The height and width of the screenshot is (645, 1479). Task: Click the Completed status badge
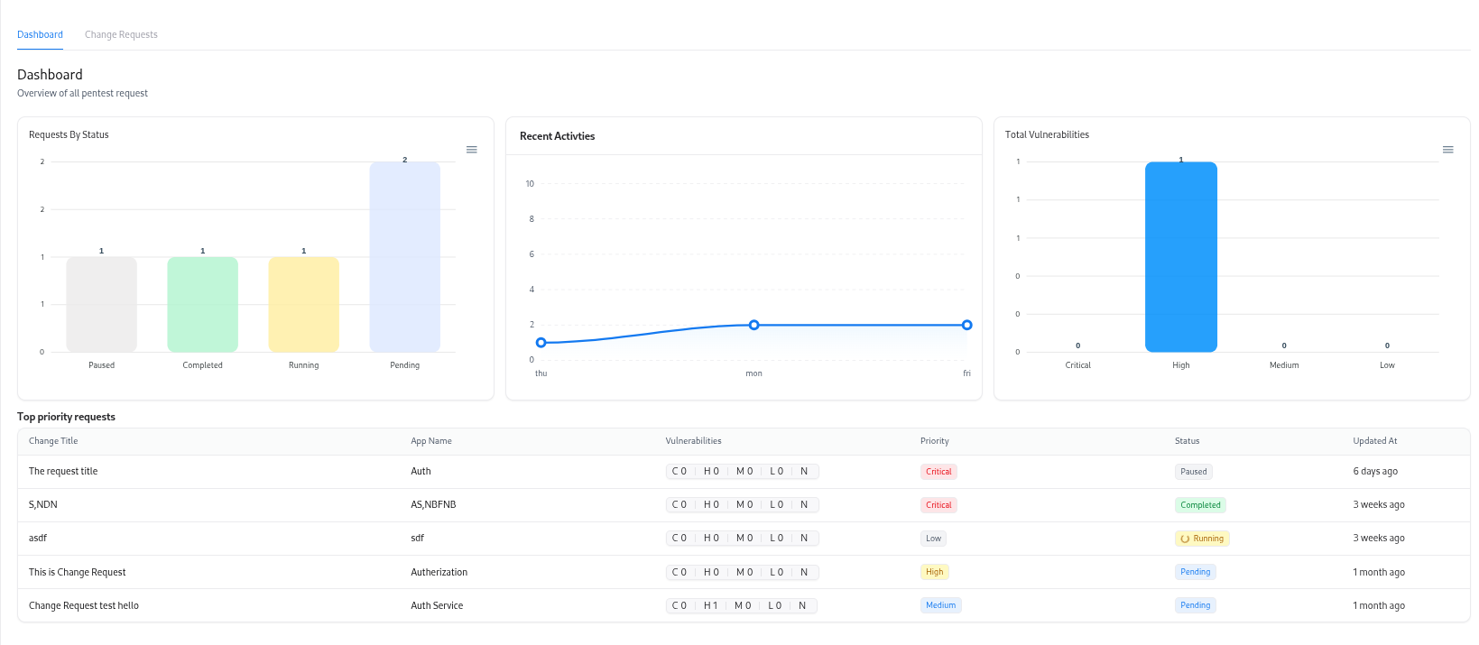(1200, 505)
